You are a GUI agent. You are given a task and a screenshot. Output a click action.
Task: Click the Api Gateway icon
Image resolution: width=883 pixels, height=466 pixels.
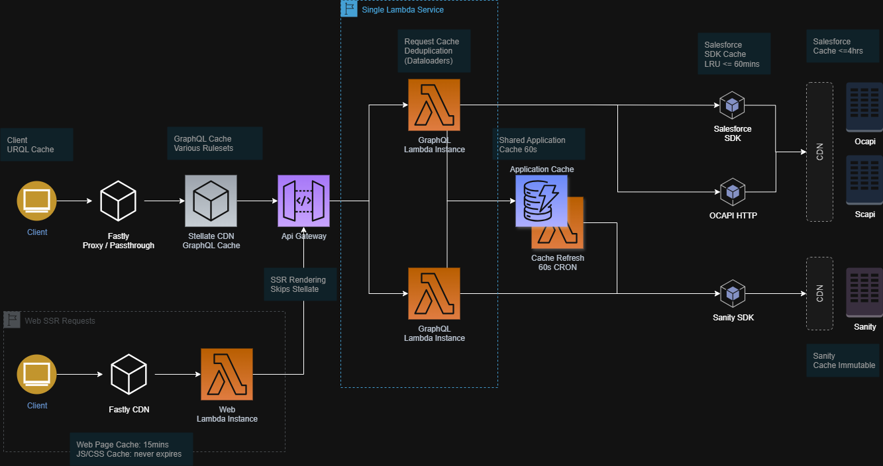pos(303,201)
